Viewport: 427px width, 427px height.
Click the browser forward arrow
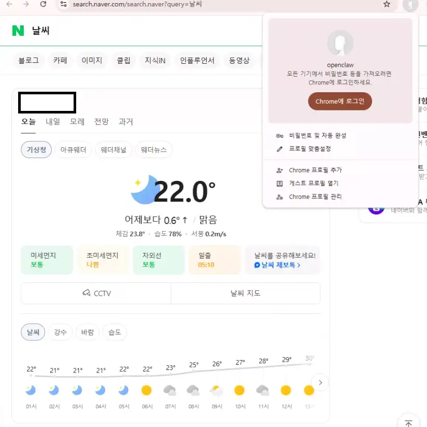click(26, 4)
